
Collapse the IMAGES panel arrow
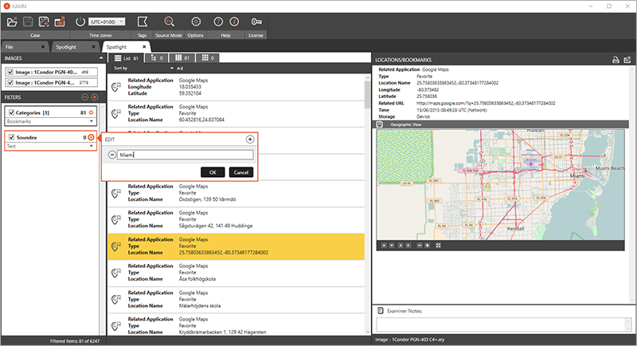pyautogui.click(x=101, y=58)
